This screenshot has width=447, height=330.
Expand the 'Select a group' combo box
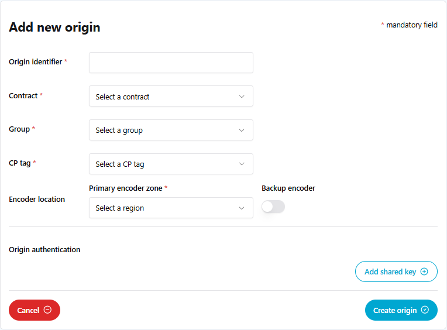tap(164, 130)
